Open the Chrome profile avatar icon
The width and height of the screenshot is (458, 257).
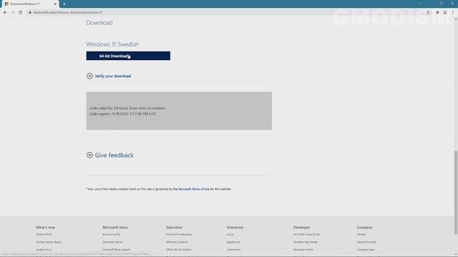(445, 13)
